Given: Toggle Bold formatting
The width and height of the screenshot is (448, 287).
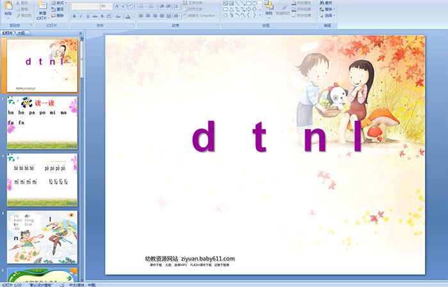Looking at the screenshot, I should point(74,16).
